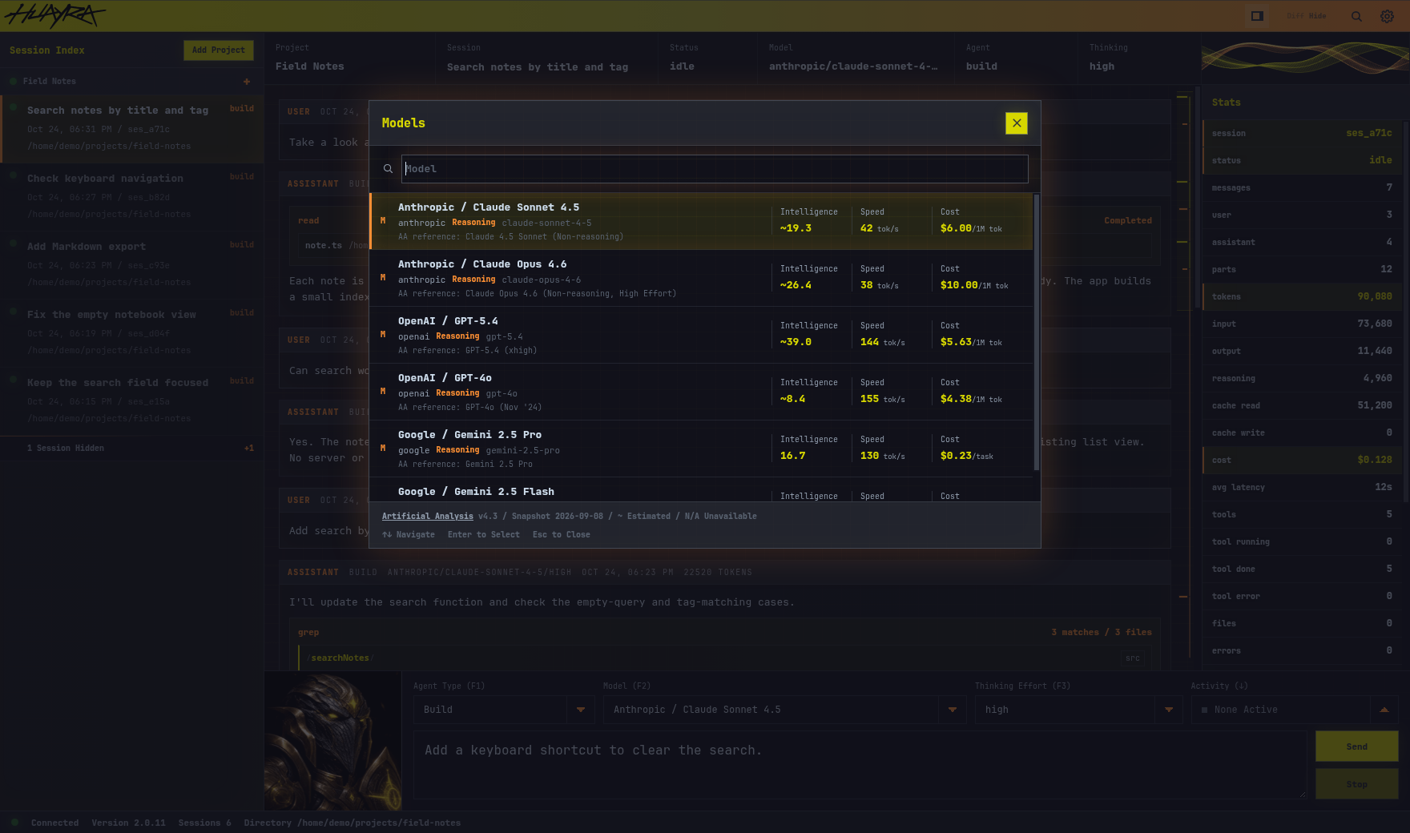
Task: Click the M badge beside Gemini 2.5 Pro
Action: (x=383, y=449)
